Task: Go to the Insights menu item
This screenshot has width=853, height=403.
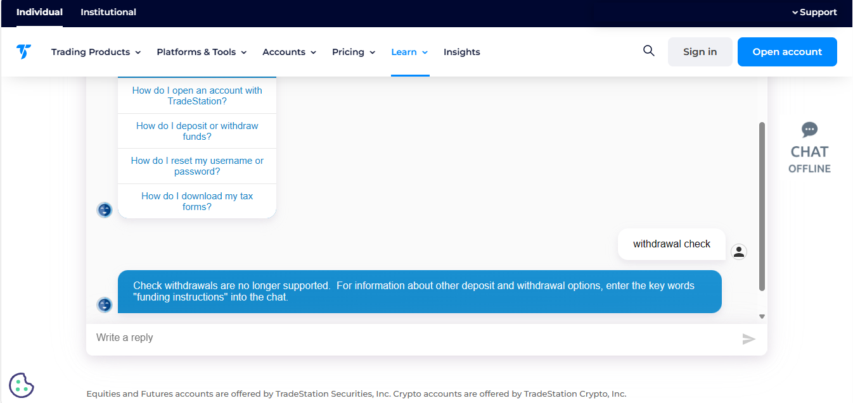Action: click(461, 52)
